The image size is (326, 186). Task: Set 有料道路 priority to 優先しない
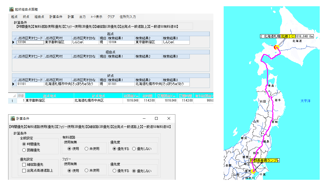click(134, 149)
